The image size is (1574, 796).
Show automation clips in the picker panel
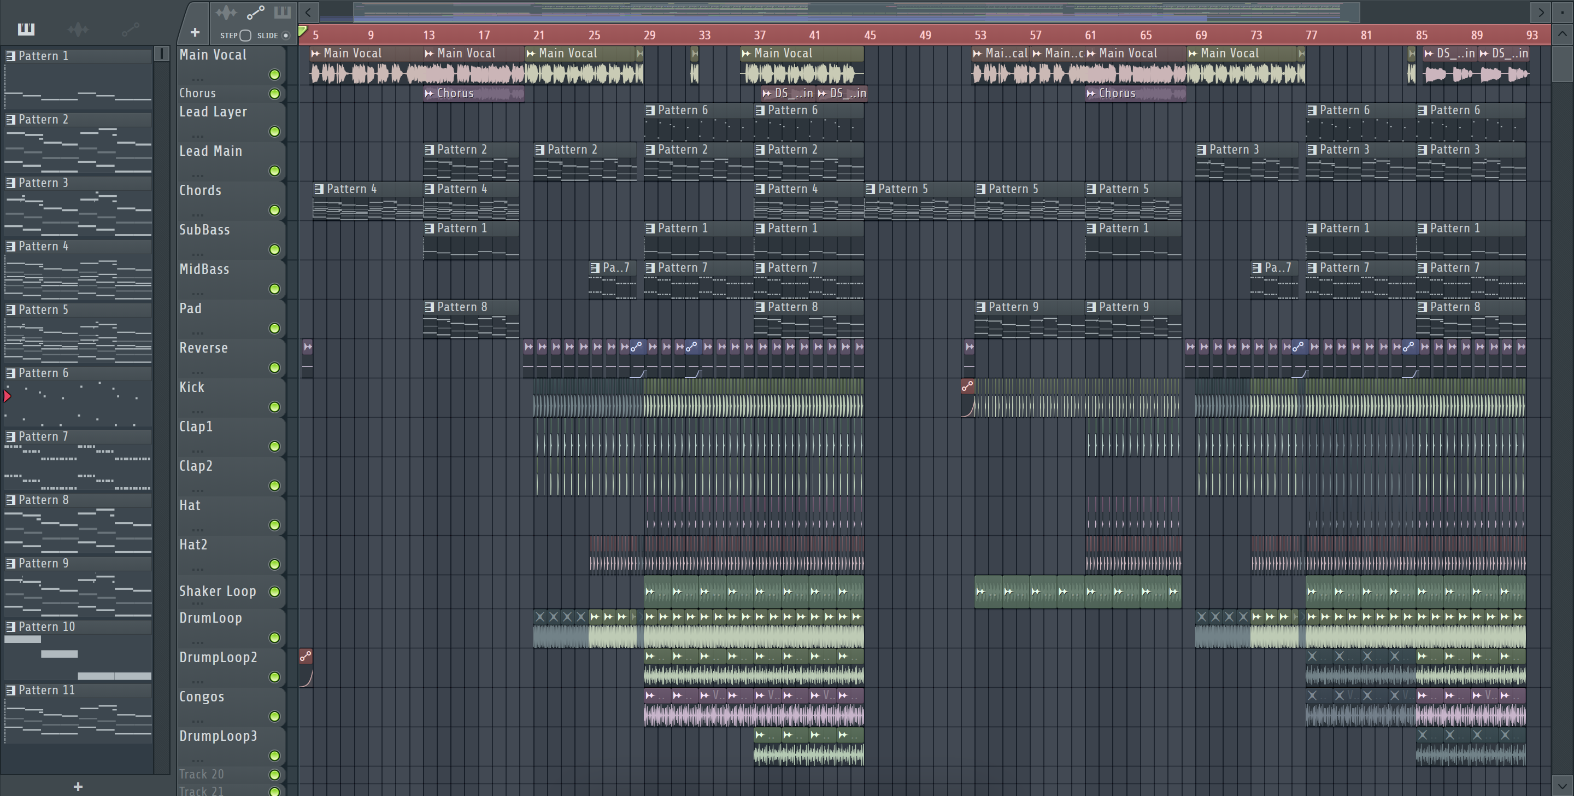(130, 29)
